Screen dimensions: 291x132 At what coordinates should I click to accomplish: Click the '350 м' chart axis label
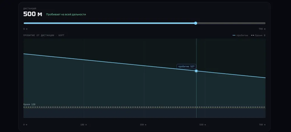point(143,125)
